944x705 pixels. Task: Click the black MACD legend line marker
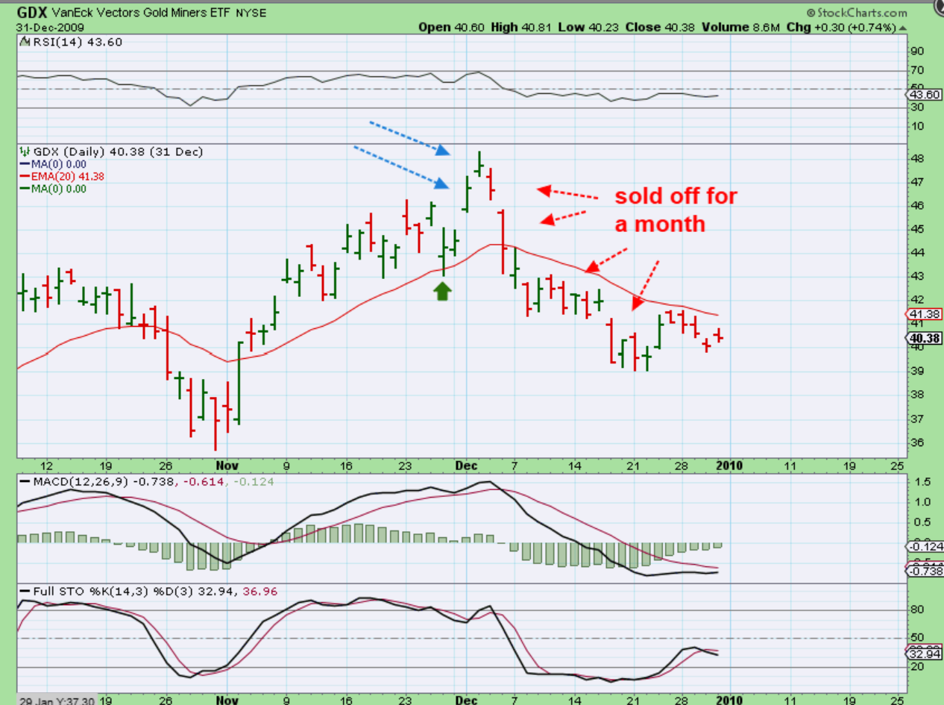(x=25, y=483)
